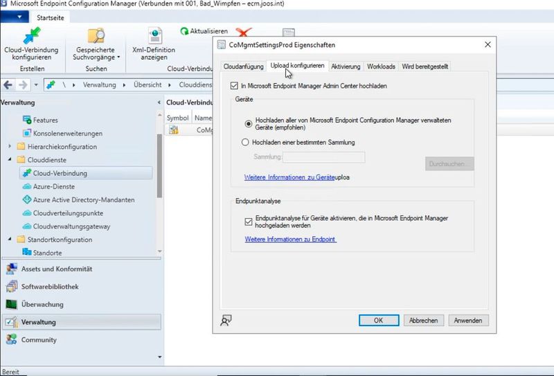Switch to Aktivierung tab
This screenshot has width=554, height=376.
tap(346, 66)
